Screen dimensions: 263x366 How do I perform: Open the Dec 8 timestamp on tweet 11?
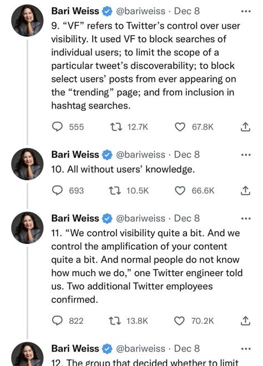(187, 218)
